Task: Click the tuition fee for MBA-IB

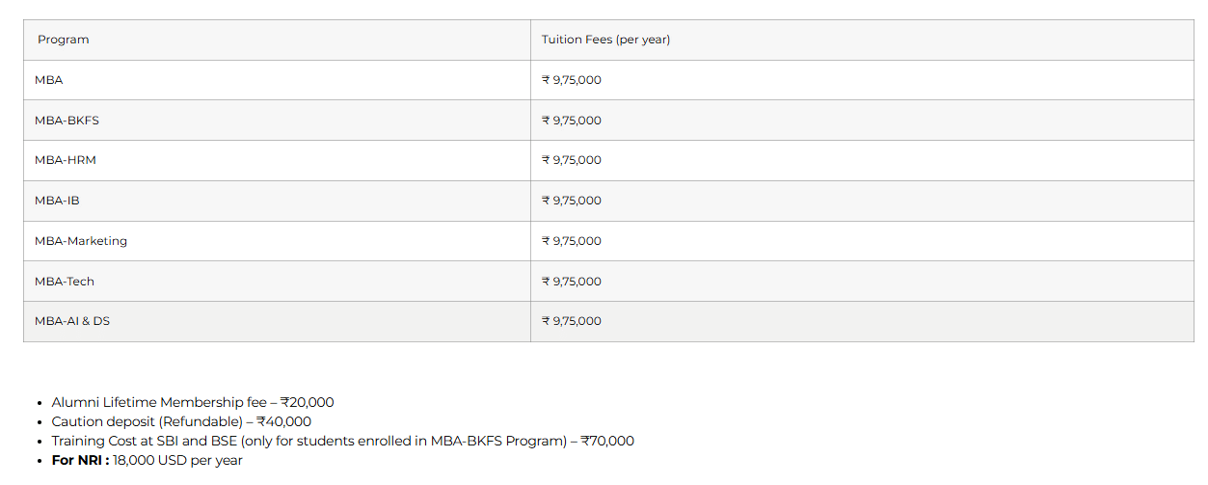Action: tap(572, 201)
